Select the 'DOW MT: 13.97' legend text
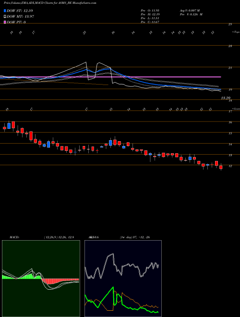 [x=21, y=16]
